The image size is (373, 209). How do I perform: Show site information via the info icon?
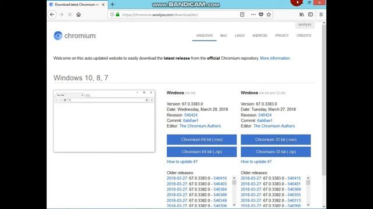pyautogui.click(x=112, y=15)
